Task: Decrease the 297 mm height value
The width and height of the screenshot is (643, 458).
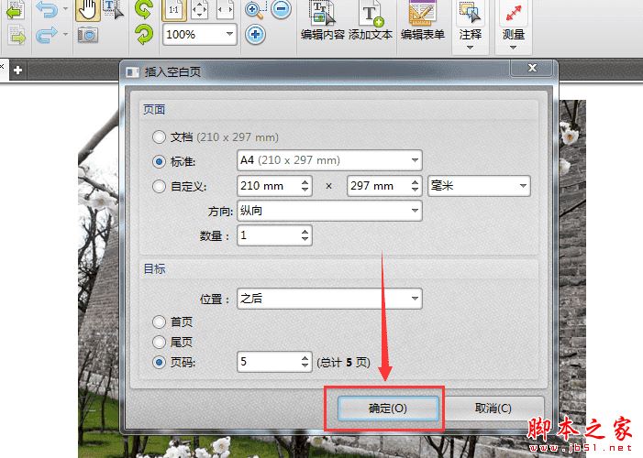Action: (415, 191)
